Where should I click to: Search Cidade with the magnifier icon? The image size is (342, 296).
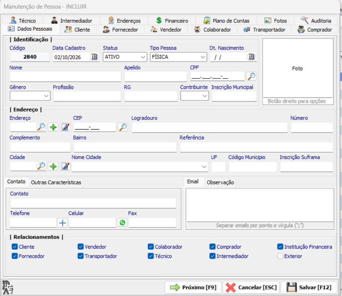pyautogui.click(x=41, y=166)
